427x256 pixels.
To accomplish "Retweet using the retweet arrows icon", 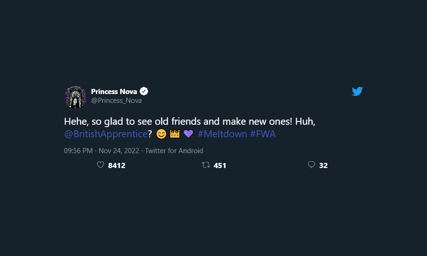I will tap(206, 165).
